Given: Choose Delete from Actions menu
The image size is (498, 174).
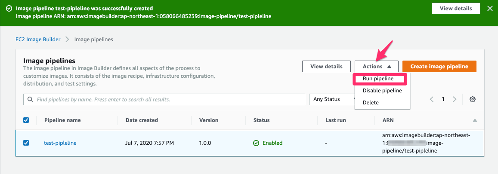Looking at the screenshot, I should [371, 103].
